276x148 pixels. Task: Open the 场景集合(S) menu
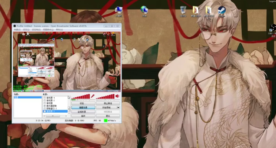tap(48, 30)
